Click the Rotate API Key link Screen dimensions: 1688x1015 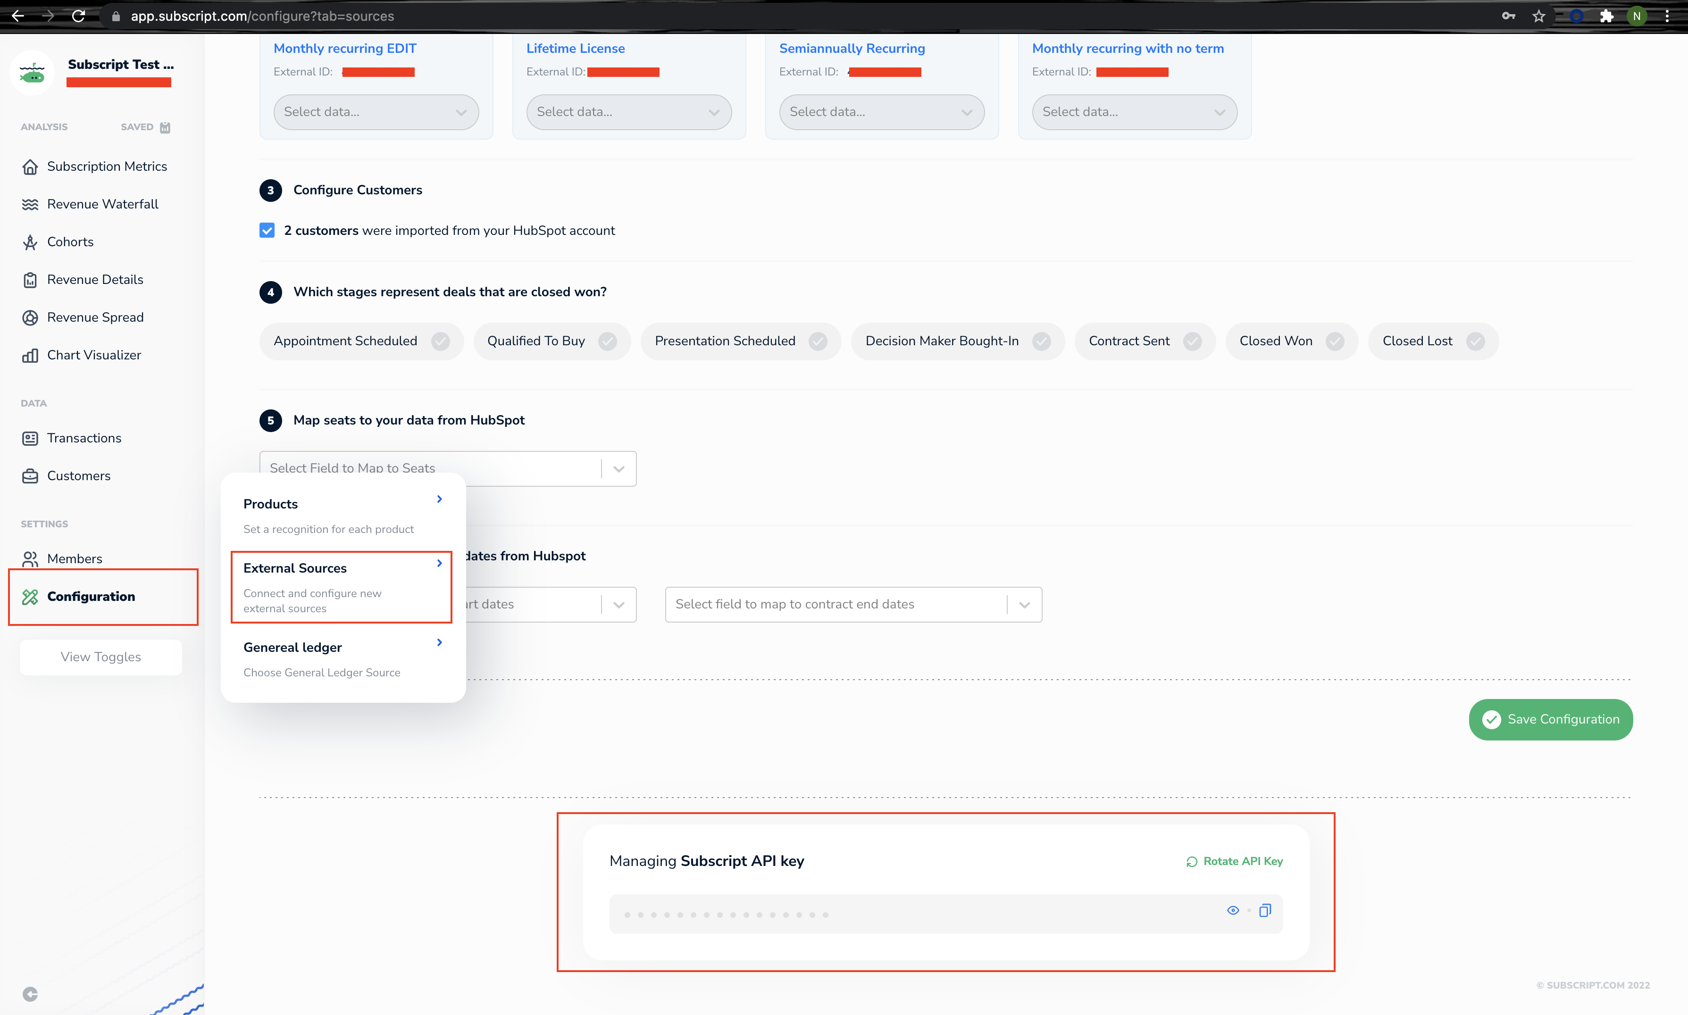[x=1235, y=862]
